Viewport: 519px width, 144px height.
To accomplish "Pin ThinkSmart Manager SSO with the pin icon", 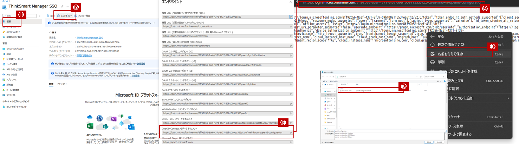I will (x=62, y=6).
